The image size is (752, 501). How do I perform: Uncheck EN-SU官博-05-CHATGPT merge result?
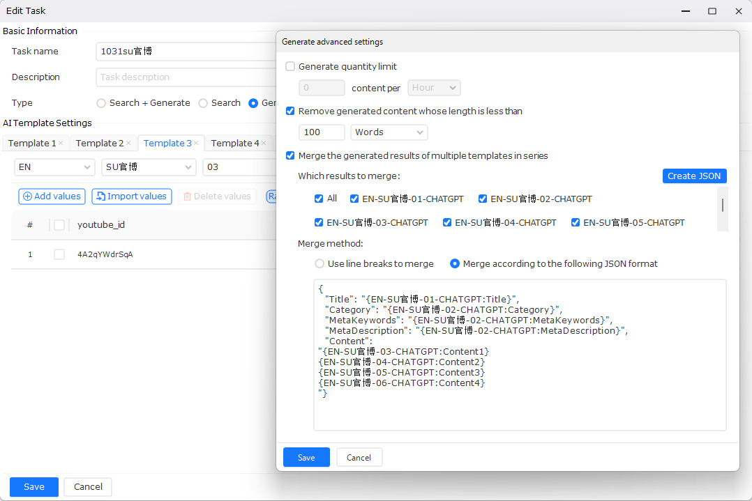point(576,223)
